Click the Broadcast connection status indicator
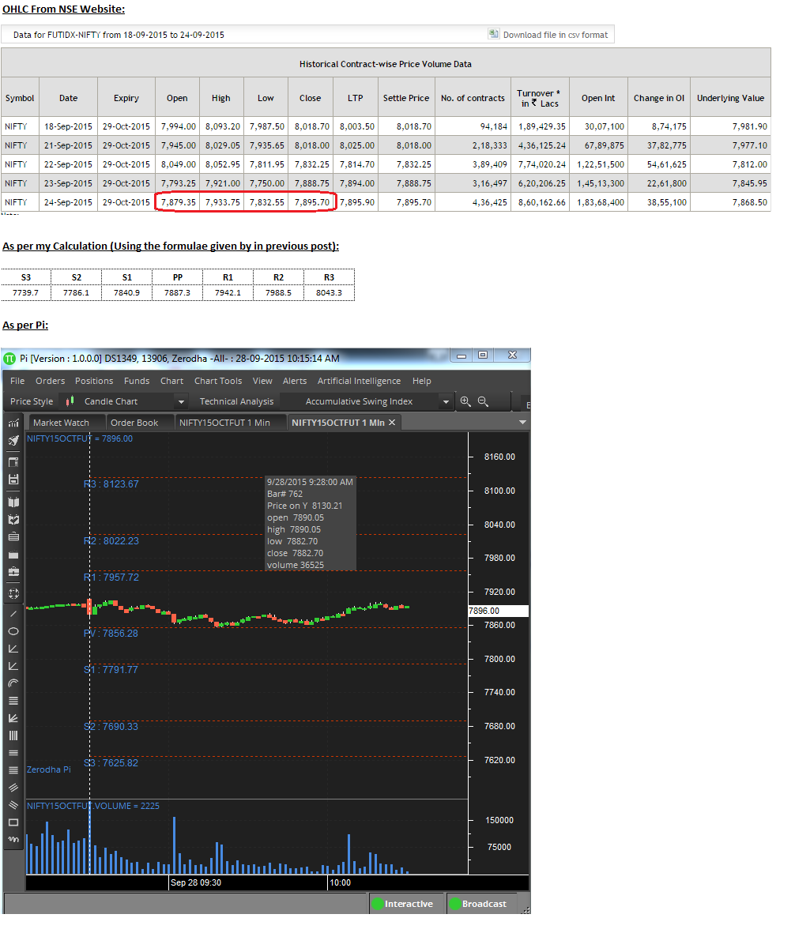 click(480, 903)
